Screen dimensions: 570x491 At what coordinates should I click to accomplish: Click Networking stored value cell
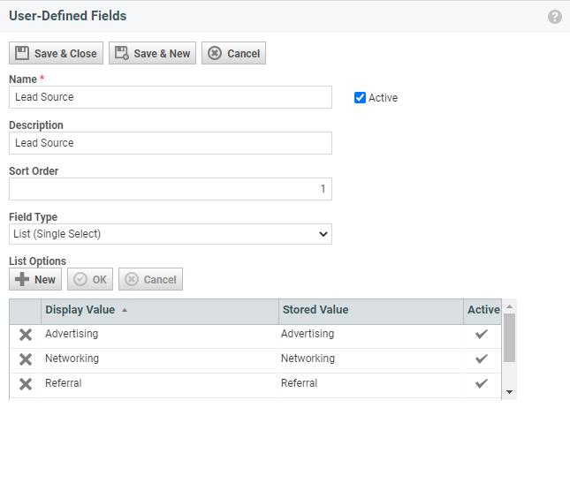coord(369,361)
